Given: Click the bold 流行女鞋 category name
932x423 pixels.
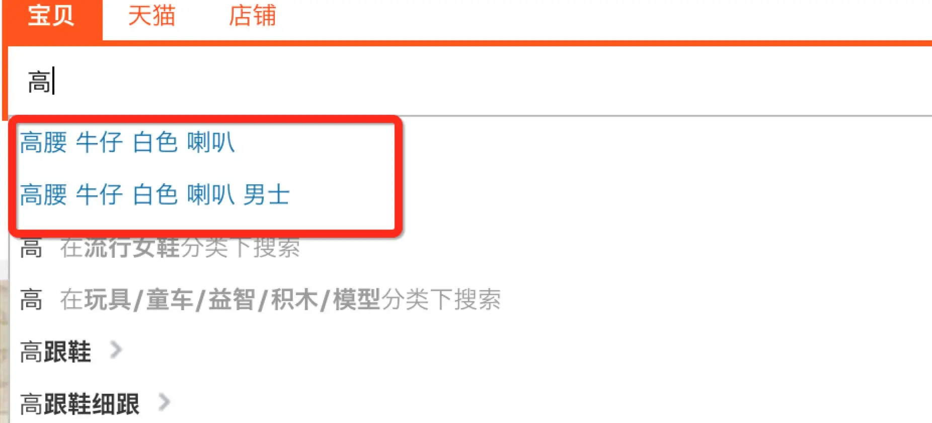Looking at the screenshot, I should (132, 248).
